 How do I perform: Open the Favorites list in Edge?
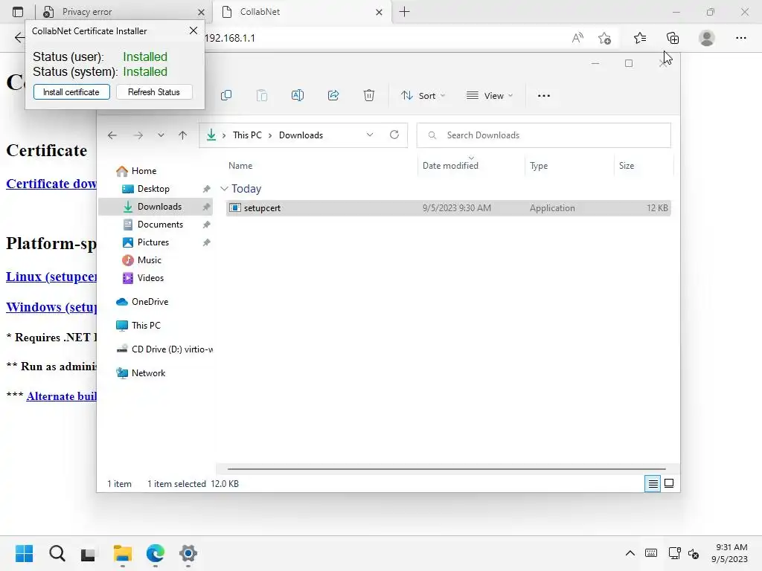pos(640,38)
